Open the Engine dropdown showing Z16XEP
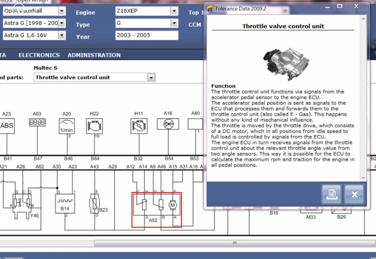 (x=174, y=11)
